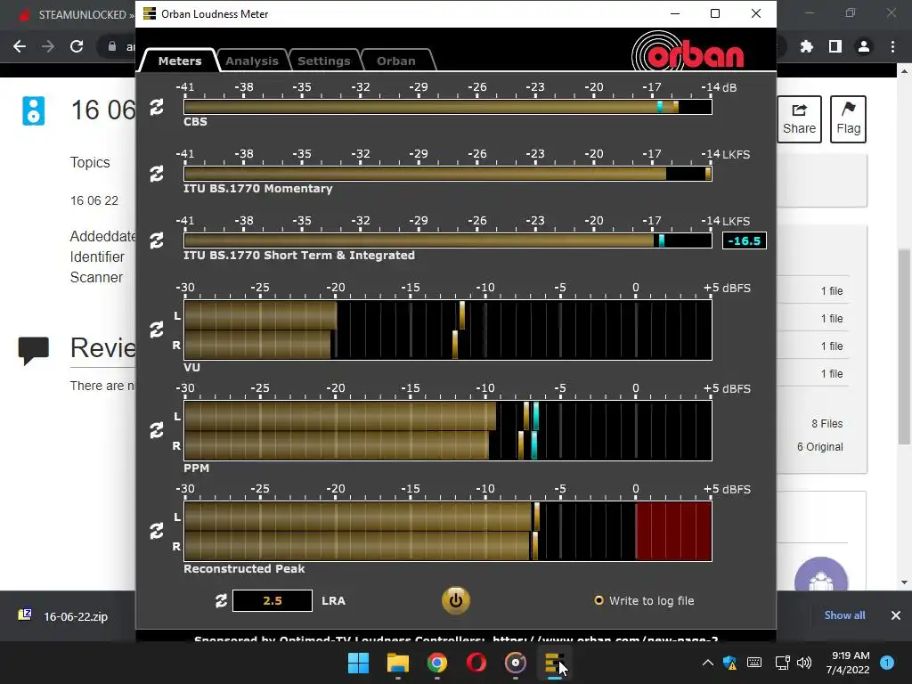Reset the Short Term & Integrated meter
This screenshot has height=684, width=912.
pos(157,240)
